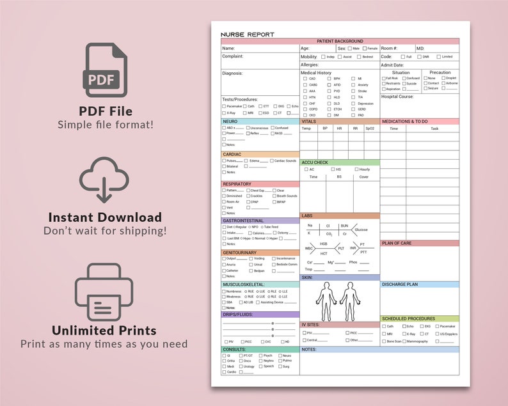Click the PLAN OF CARE header
This screenshot has height=406, width=508.
[420, 243]
